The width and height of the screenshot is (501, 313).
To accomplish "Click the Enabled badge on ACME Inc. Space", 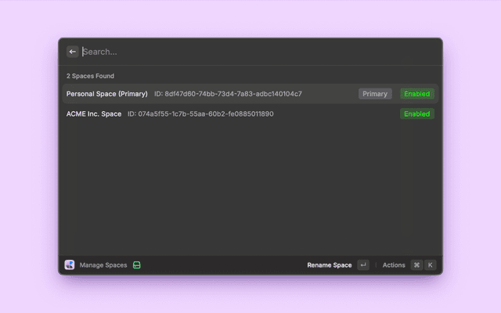I will pyautogui.click(x=416, y=113).
